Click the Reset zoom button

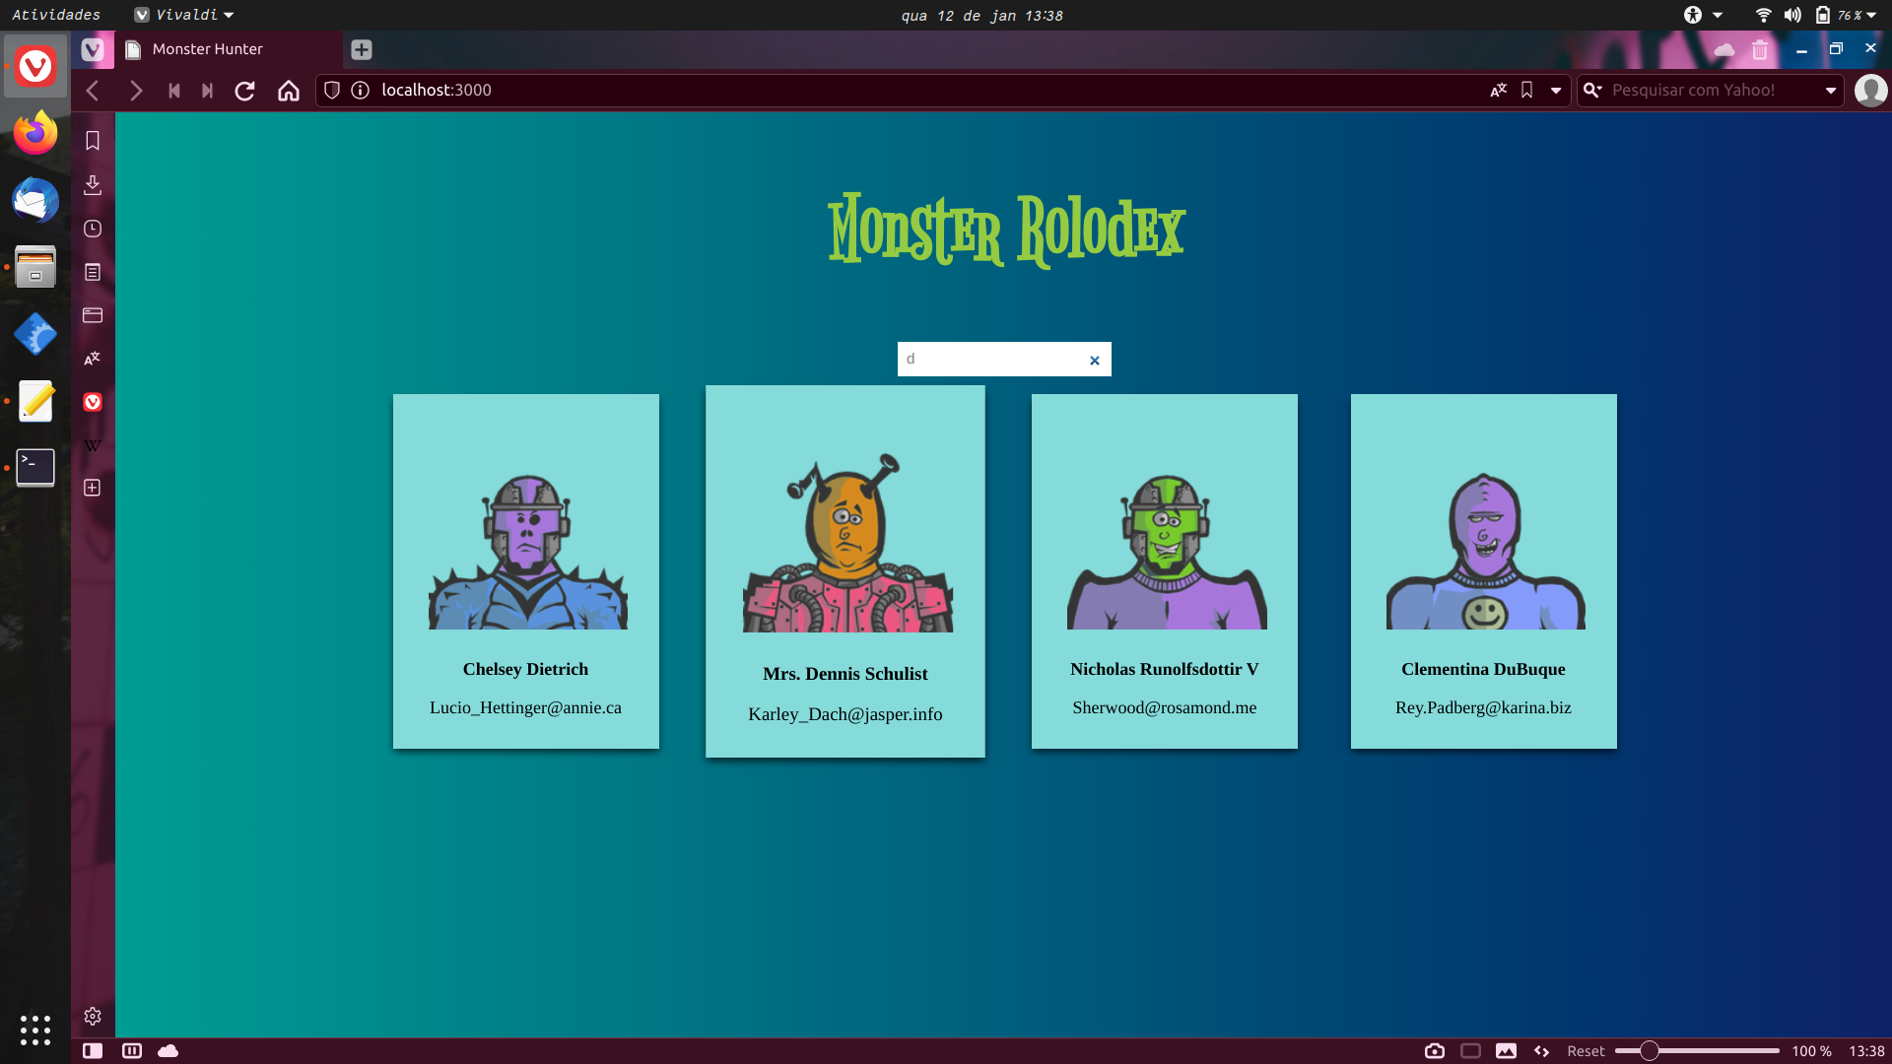point(1587,1051)
